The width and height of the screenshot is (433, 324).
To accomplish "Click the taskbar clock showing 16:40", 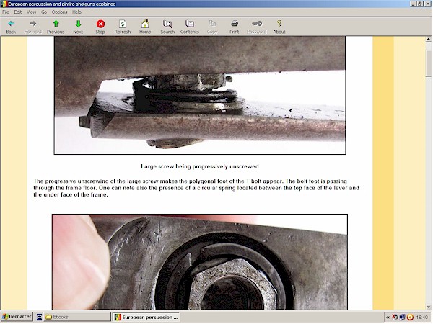I will click(421, 318).
